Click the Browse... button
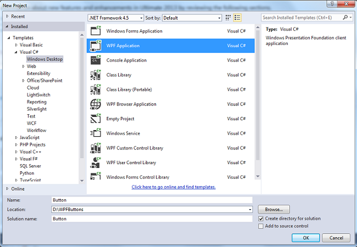This screenshot has width=357, height=247. (274, 209)
